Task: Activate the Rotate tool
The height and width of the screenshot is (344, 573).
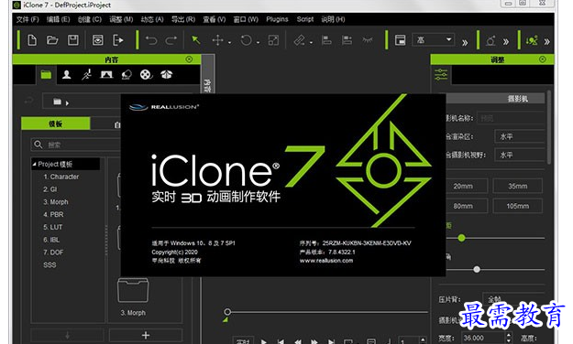Action: (246, 40)
